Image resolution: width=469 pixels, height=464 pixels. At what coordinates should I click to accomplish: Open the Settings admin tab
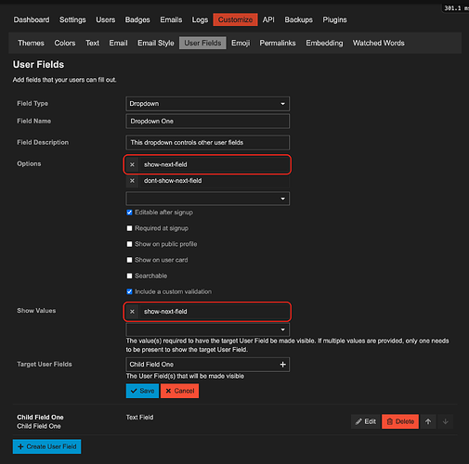[x=72, y=19]
